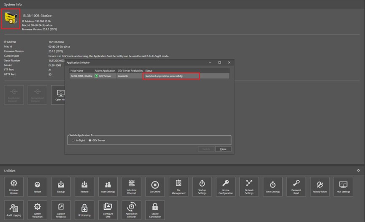365x222 pixels.
Task: Click the Active Application column header
Action: pos(105,70)
